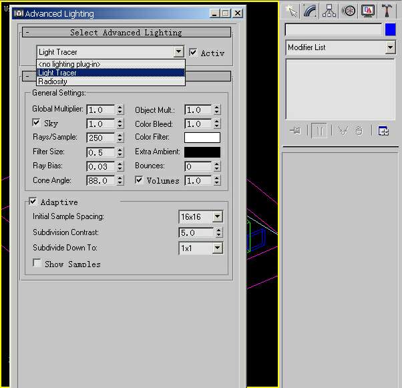The height and width of the screenshot is (388, 402).
Task: Click Rays/Sample spinner arrows
Action: tap(120, 138)
